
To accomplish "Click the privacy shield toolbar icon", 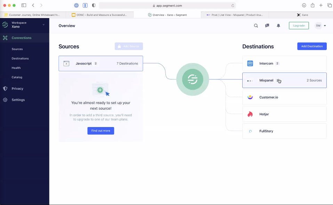I will click(x=94, y=6).
